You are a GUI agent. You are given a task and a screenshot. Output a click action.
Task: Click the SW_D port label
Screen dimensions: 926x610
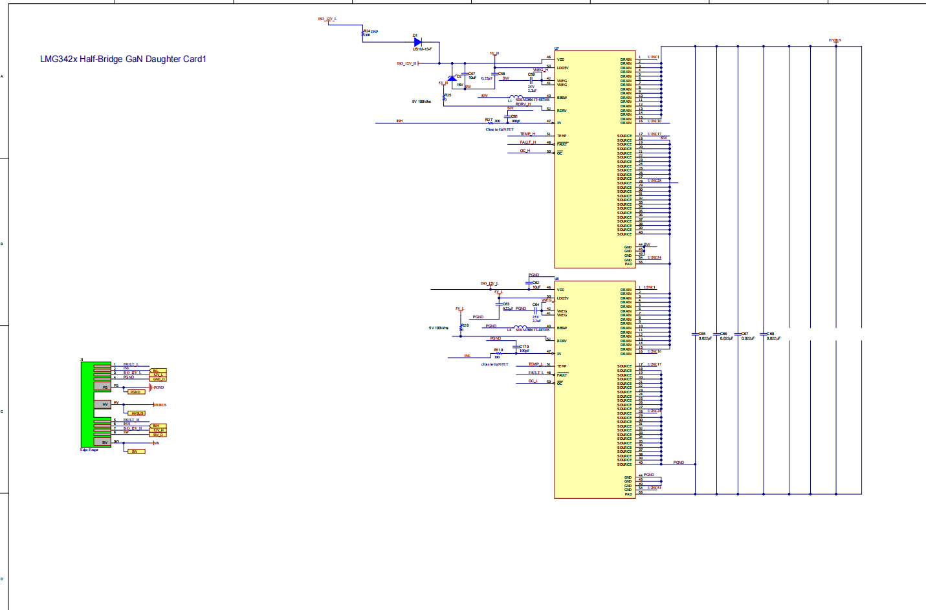[x=158, y=435]
